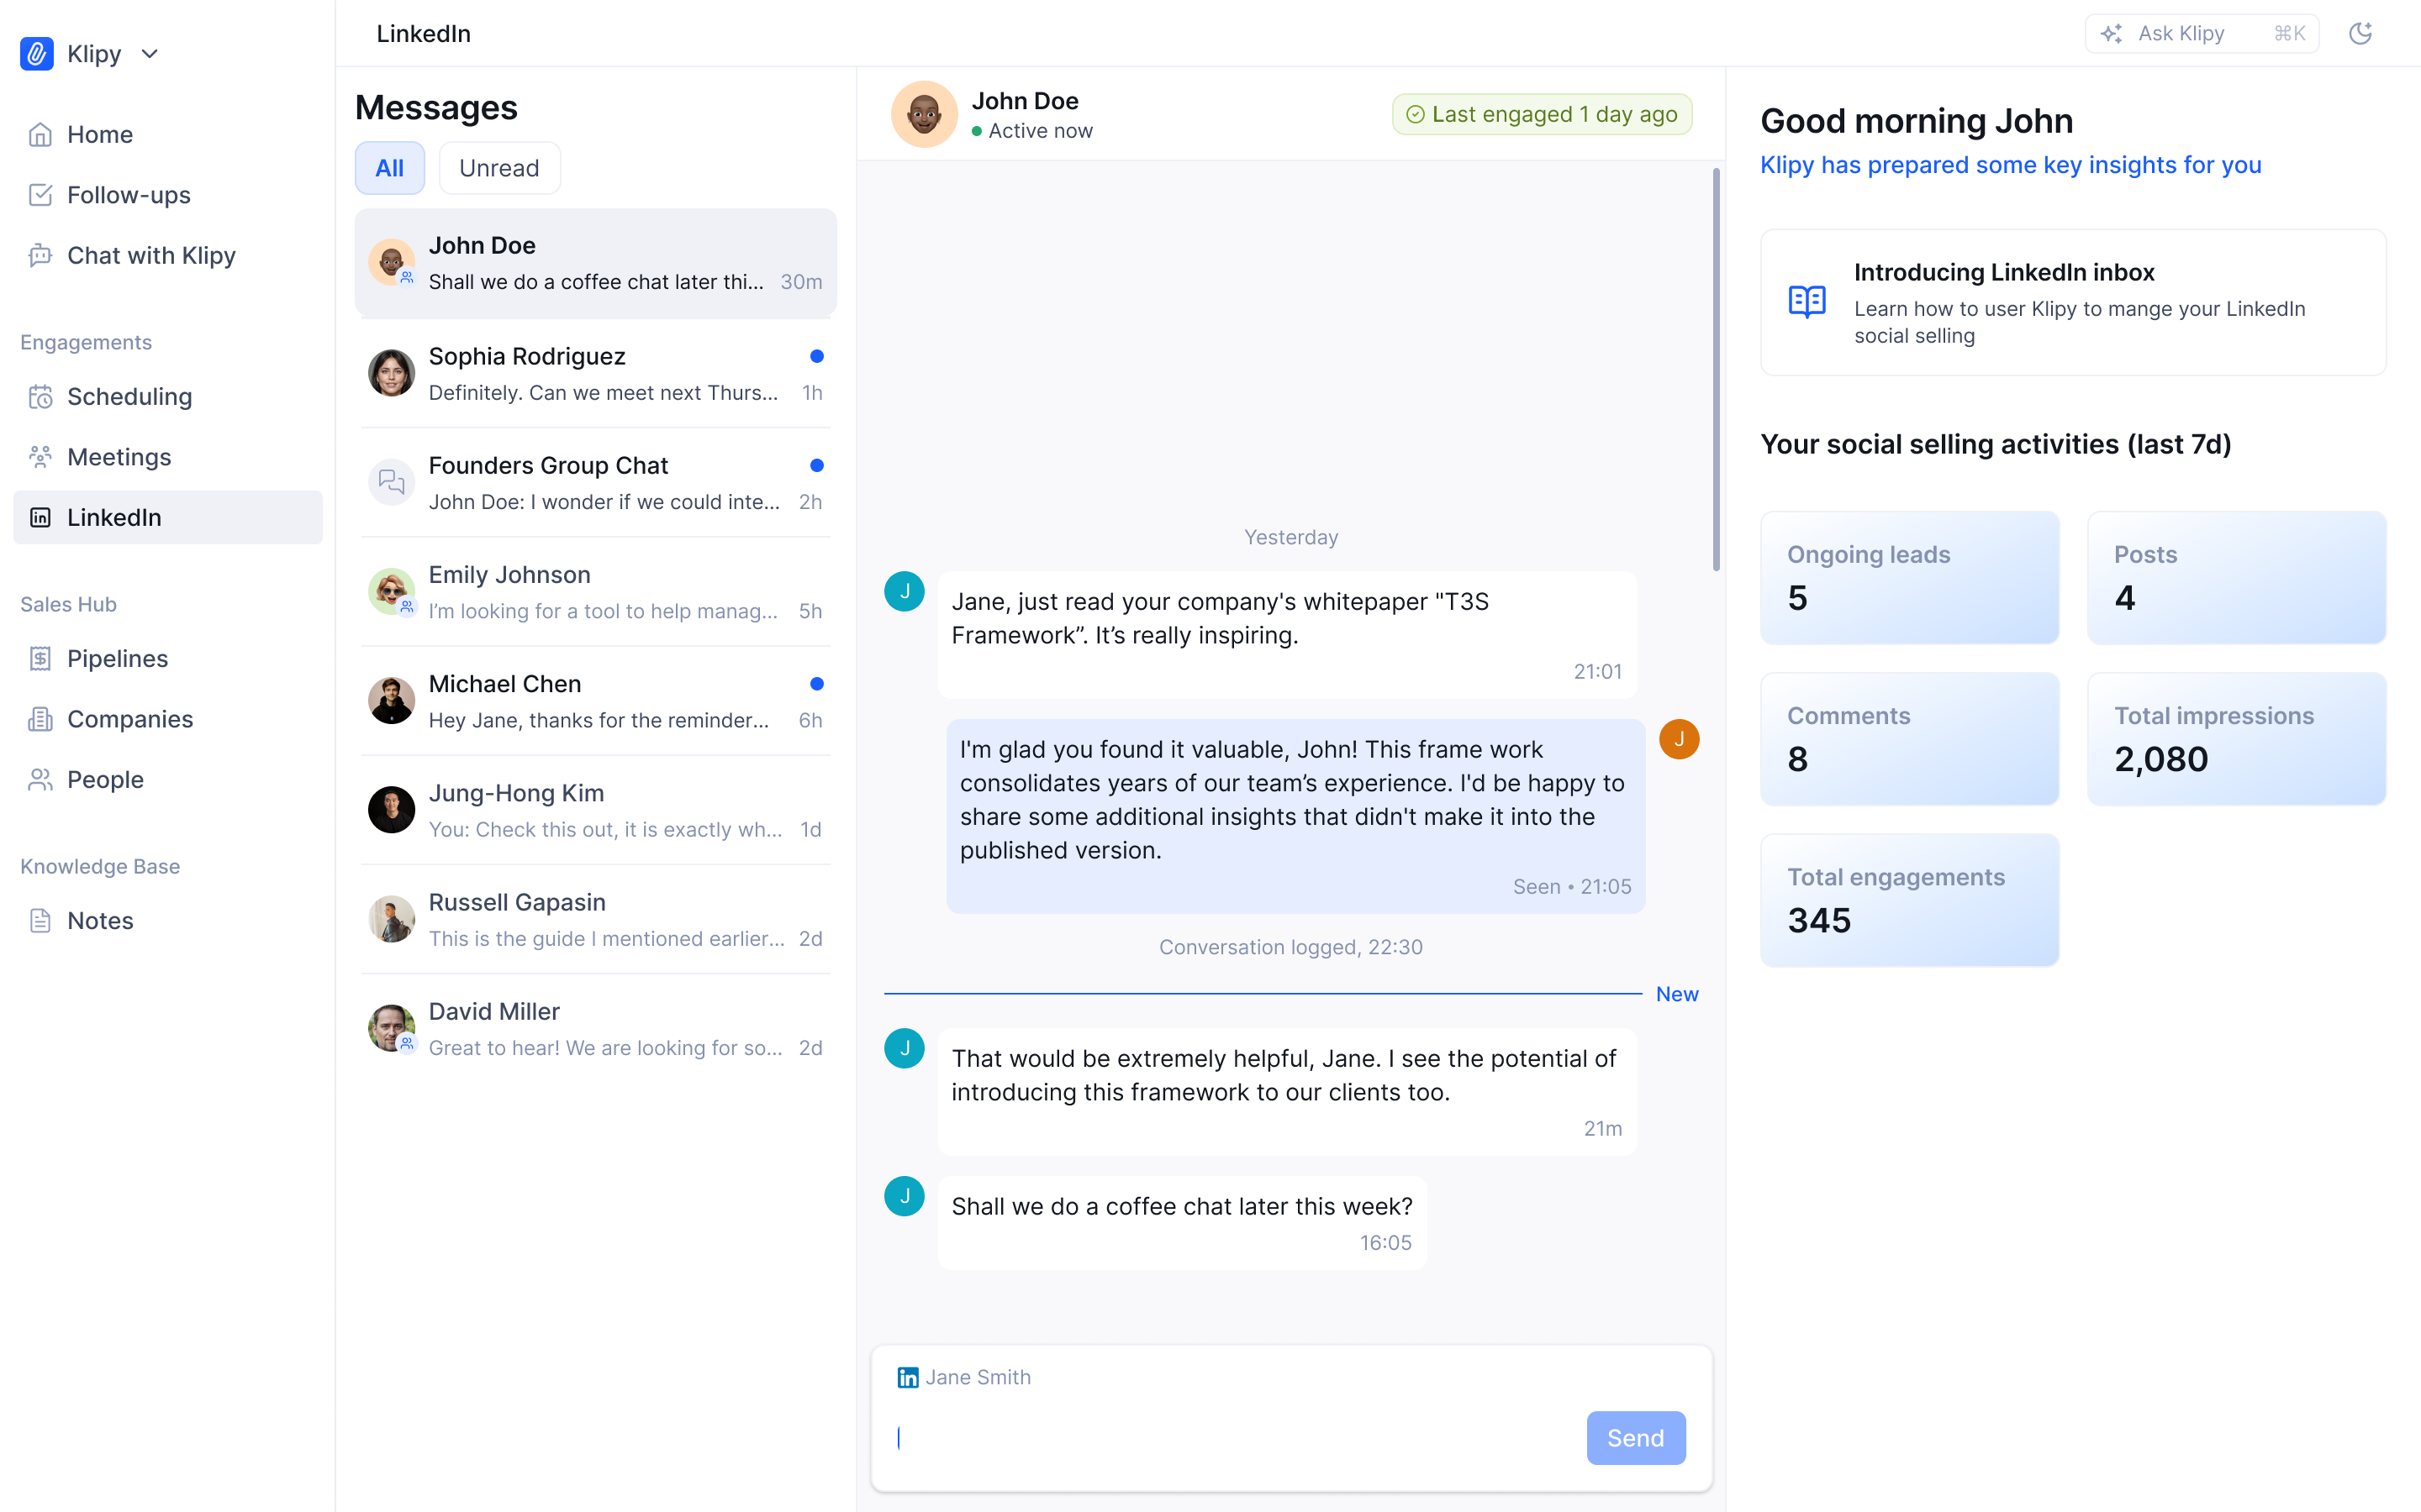
Task: Open the Ask Klipy search field
Action: (2202, 34)
